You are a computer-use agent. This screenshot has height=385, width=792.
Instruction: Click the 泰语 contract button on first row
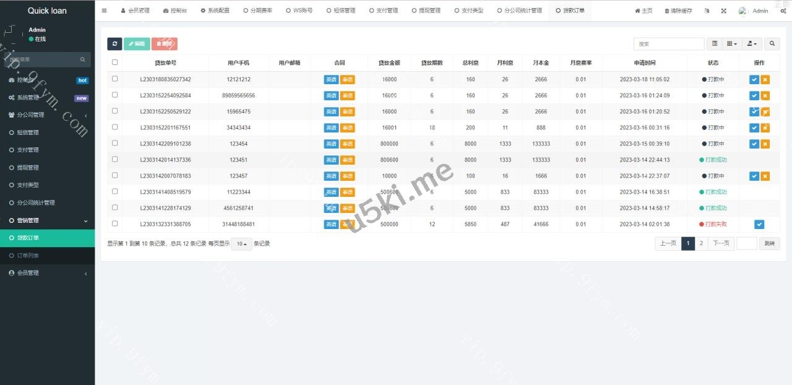pyautogui.click(x=347, y=79)
